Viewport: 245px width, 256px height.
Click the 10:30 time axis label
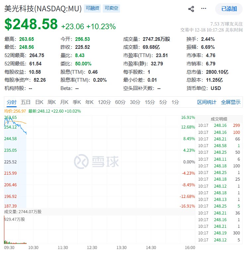(33, 248)
